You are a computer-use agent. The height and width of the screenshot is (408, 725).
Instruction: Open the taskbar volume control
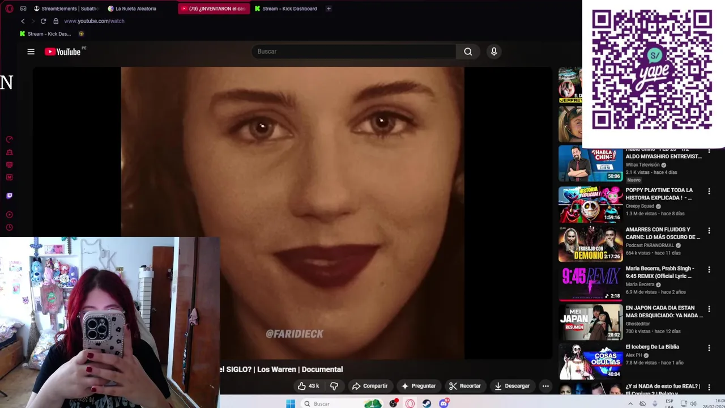(693, 403)
